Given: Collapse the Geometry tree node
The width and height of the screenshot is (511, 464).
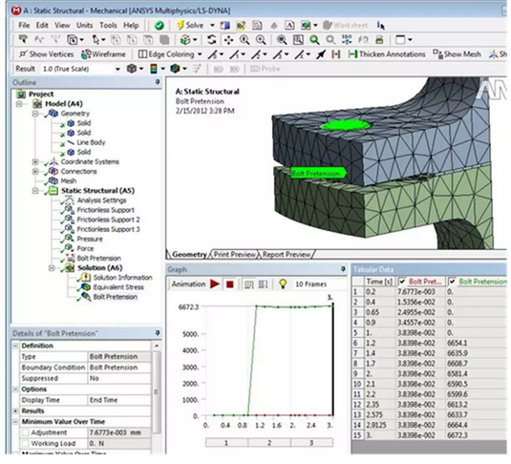Looking at the screenshot, I should (x=35, y=114).
